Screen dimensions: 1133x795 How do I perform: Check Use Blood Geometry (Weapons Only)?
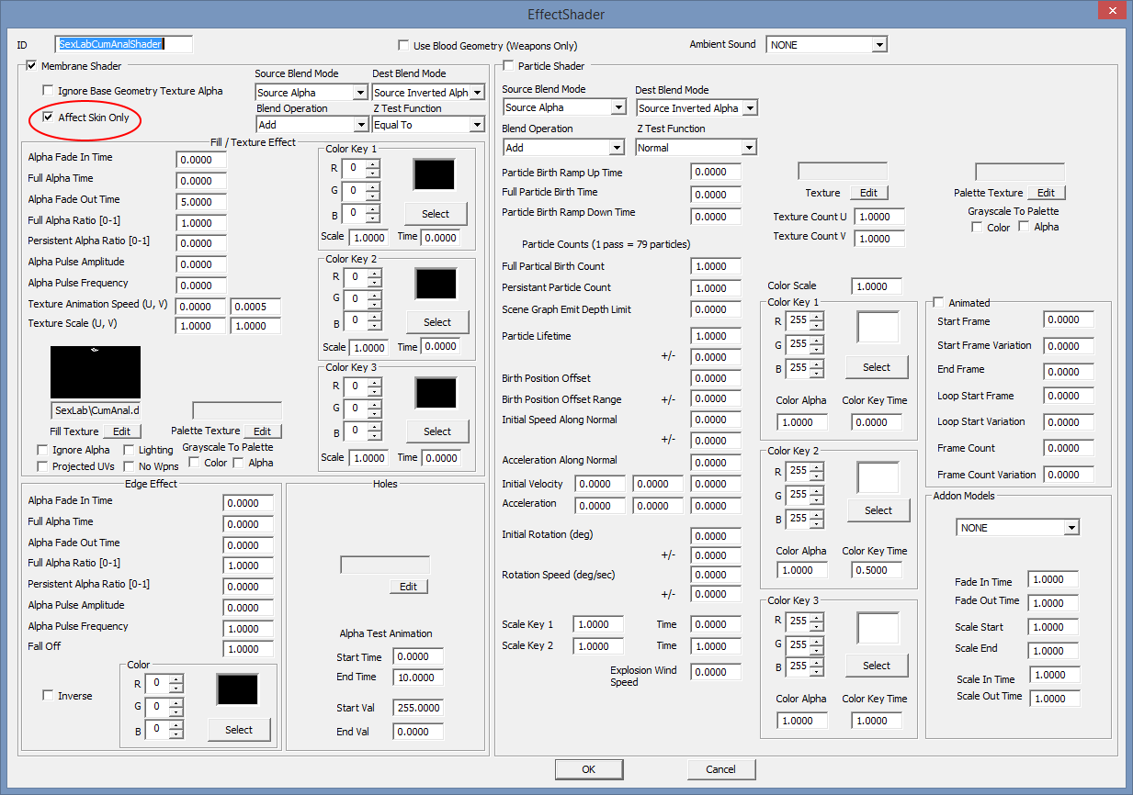pos(403,45)
